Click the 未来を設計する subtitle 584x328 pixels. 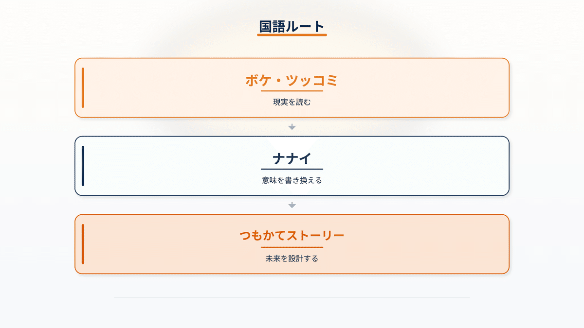pyautogui.click(x=292, y=259)
